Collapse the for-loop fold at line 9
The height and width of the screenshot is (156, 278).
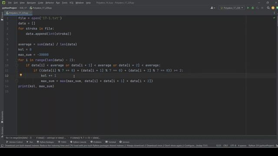tap(17, 60)
